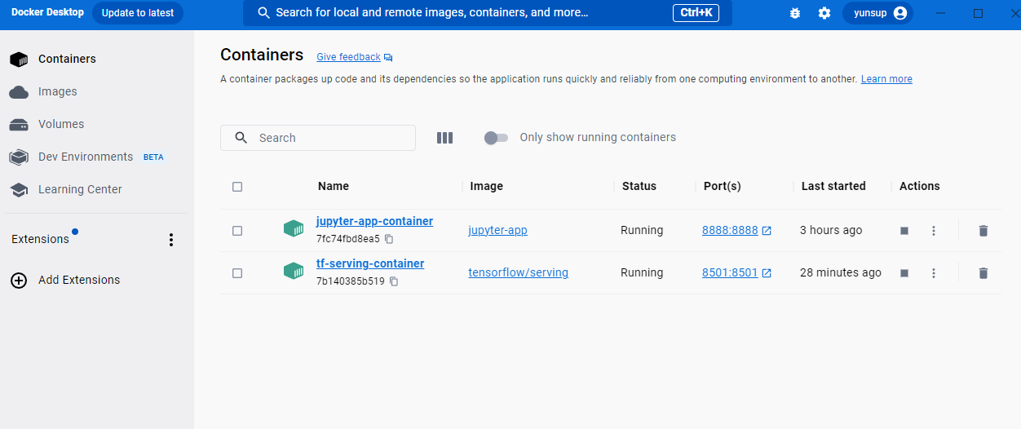This screenshot has width=1021, height=429.
Task: Open the troubleshoot bug icon
Action: [795, 13]
